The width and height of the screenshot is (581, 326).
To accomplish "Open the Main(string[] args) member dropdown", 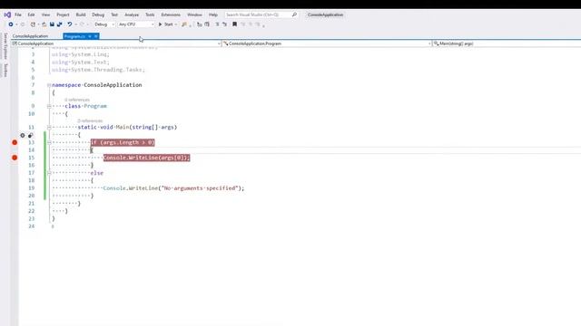I will click(507, 43).
